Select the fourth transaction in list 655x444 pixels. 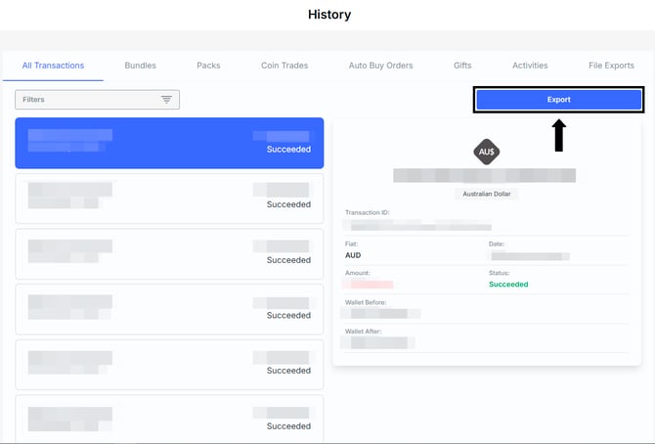tap(169, 309)
